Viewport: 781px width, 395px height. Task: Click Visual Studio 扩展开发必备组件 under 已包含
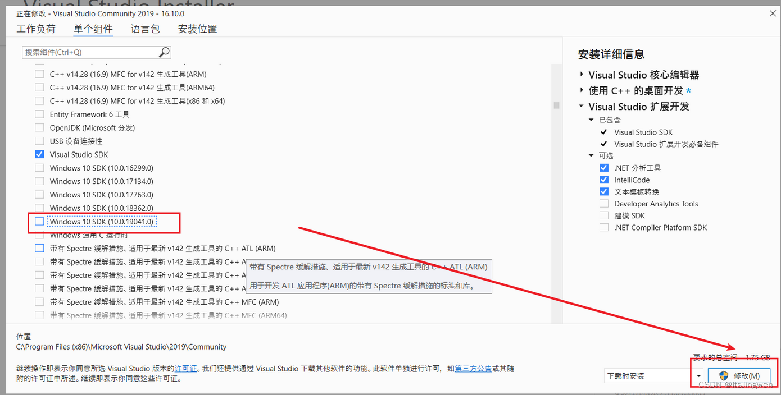click(x=666, y=144)
